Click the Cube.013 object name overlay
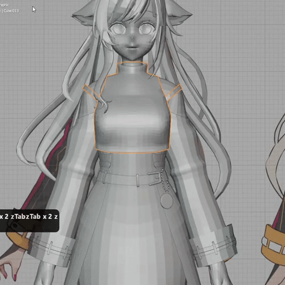Viewport: 285px width, 285px height. tap(10, 11)
